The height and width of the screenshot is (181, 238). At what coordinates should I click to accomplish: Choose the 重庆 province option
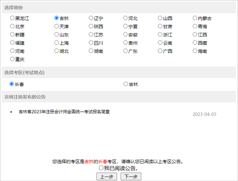click(12, 59)
